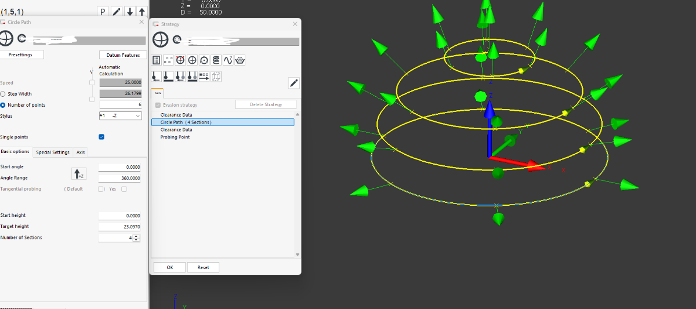
Task: Increase Number of Sections with up stepper
Action: [136, 236]
